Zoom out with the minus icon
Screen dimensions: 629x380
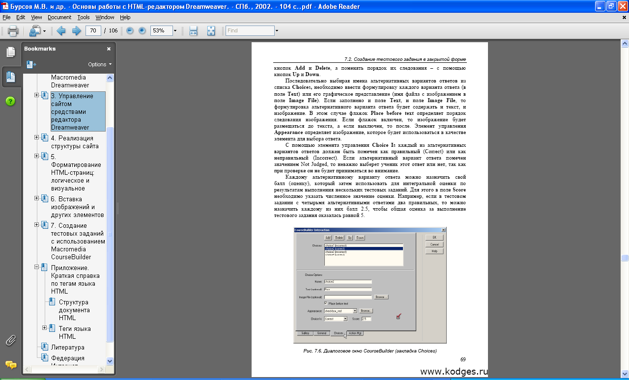click(x=130, y=30)
